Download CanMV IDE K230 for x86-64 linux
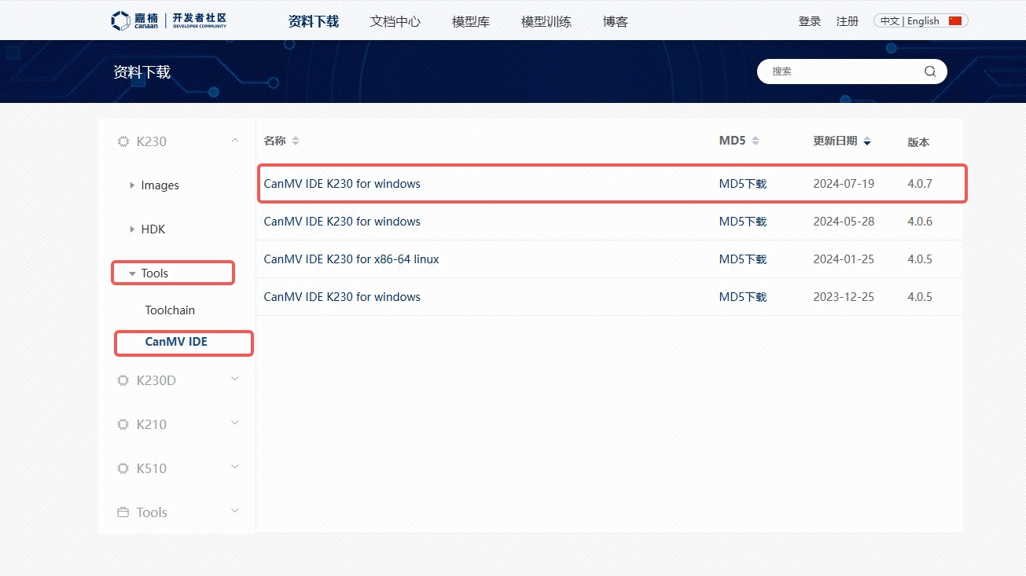 351,259
